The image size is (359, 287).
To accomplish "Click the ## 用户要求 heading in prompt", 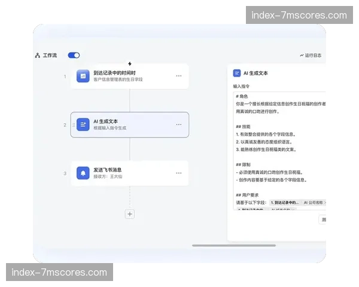I will (247, 195).
